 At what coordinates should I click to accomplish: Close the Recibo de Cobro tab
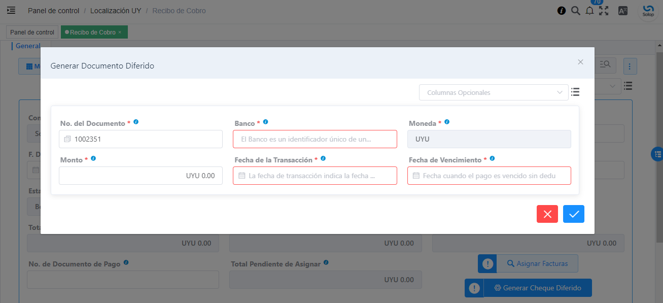point(120,32)
